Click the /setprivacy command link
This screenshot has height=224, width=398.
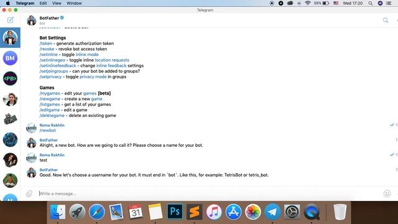click(x=50, y=77)
